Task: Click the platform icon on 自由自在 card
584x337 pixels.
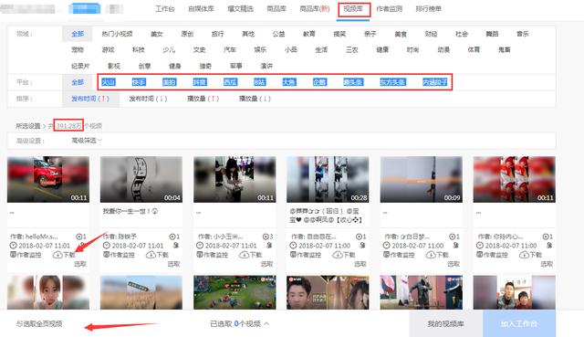Action: [x=362, y=246]
